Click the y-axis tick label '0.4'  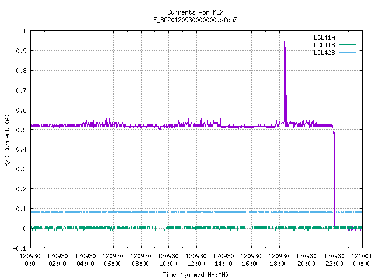(x=21, y=149)
